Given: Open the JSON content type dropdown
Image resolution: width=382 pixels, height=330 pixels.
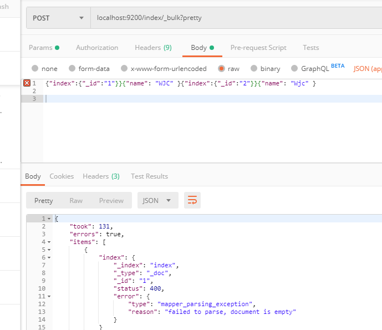Looking at the screenshot, I should coord(368,69).
